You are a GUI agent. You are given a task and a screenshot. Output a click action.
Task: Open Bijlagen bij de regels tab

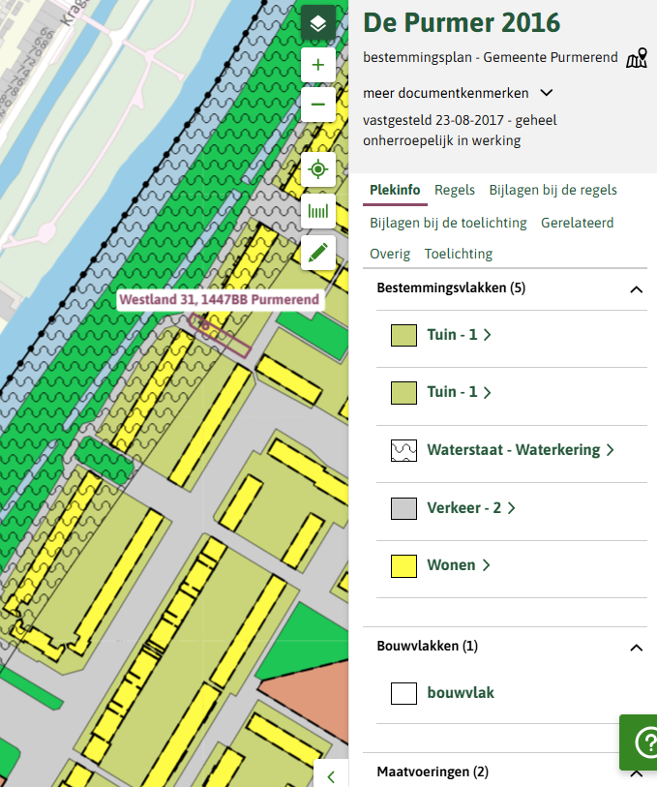pos(552,190)
